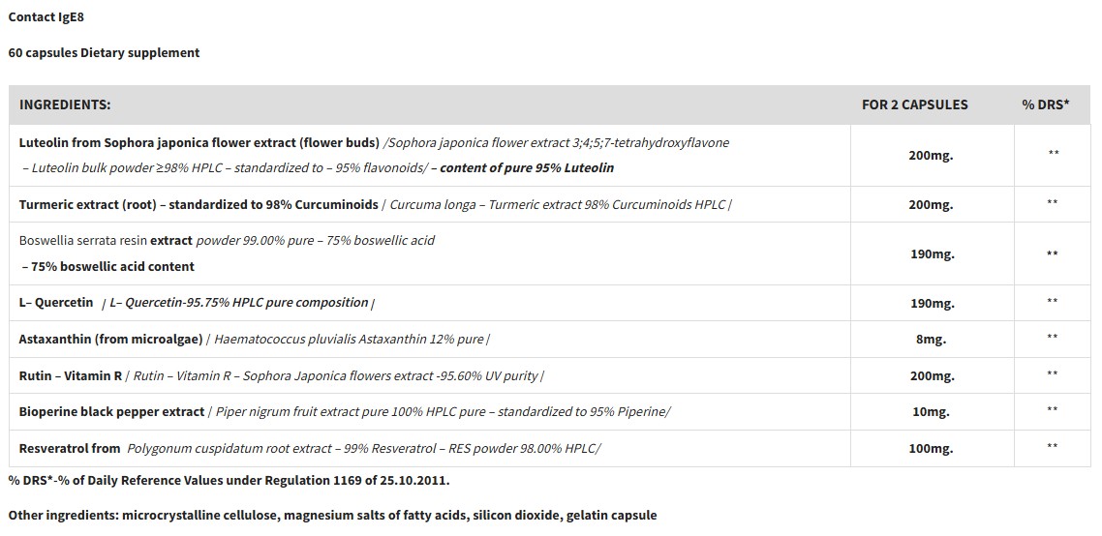
Task: Select the 100mg. Resveratrol dosage cell
Action: pyautogui.click(x=931, y=449)
